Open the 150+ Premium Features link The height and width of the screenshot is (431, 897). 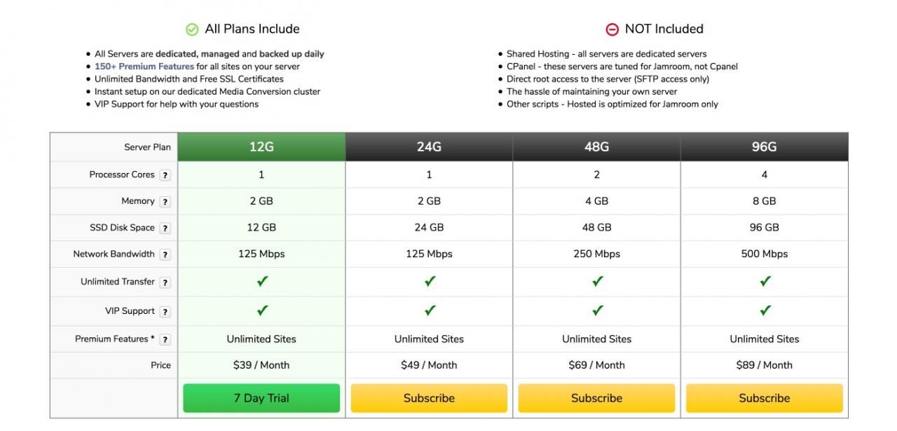click(x=144, y=67)
